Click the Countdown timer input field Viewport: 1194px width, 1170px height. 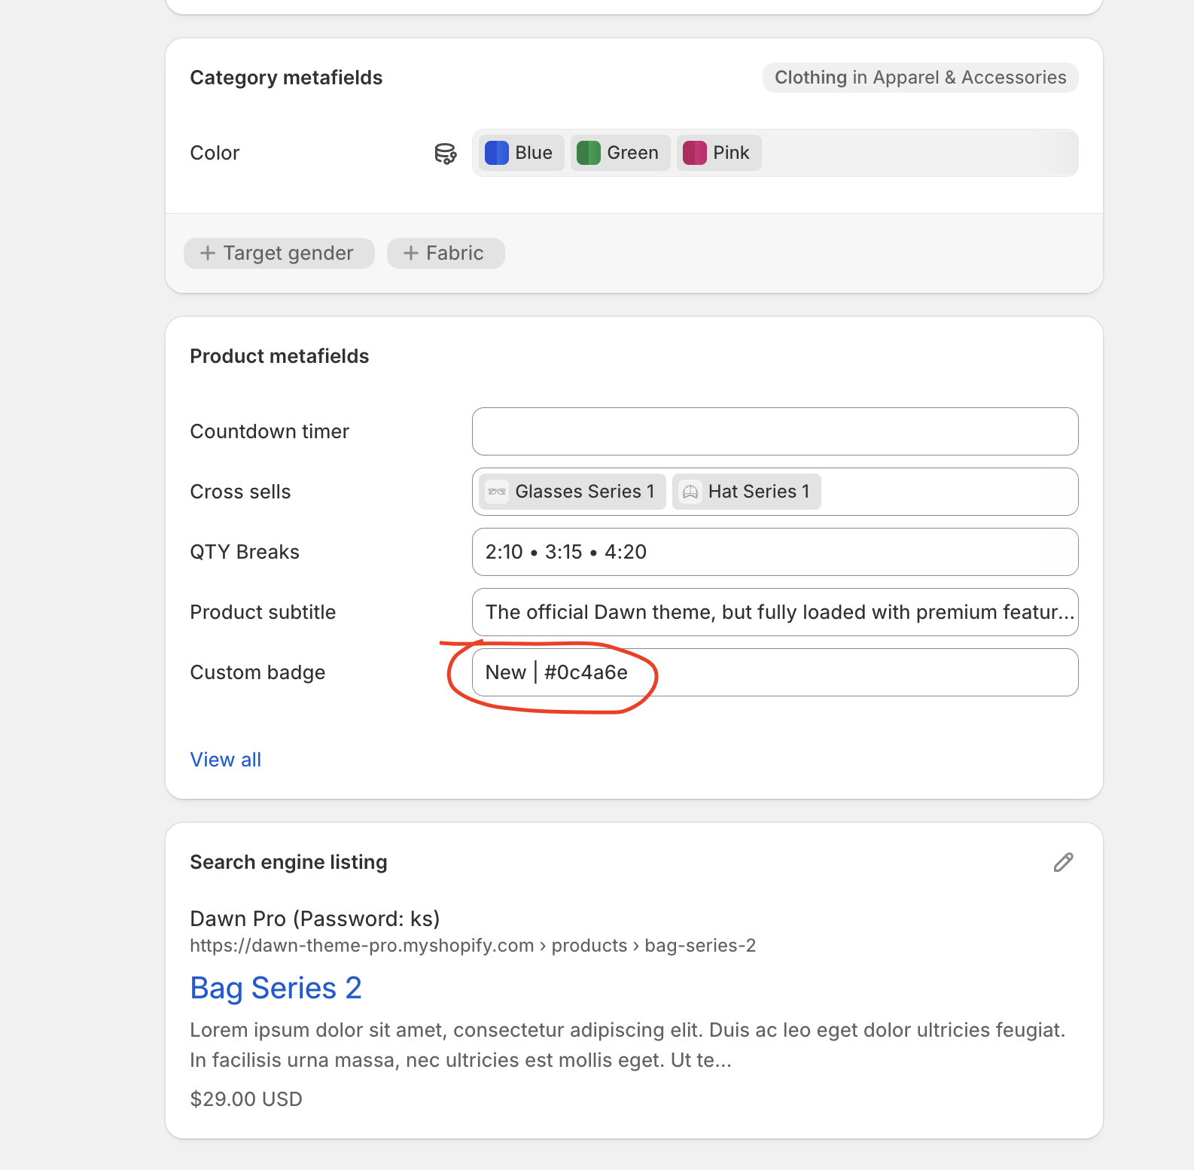click(x=775, y=431)
